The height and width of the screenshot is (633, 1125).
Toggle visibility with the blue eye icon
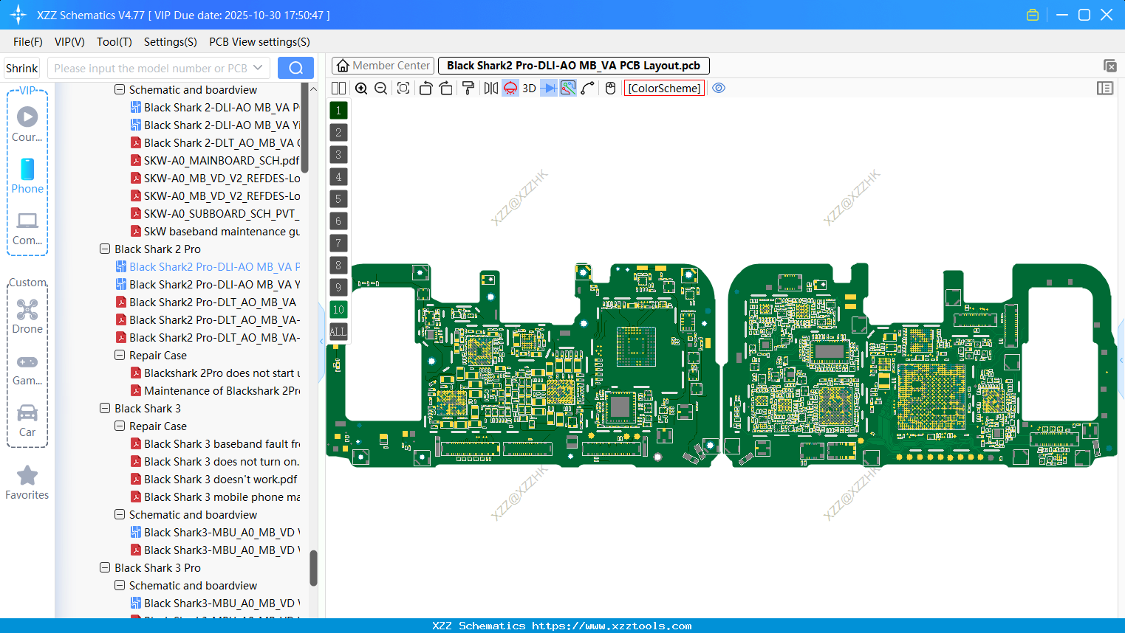(719, 88)
